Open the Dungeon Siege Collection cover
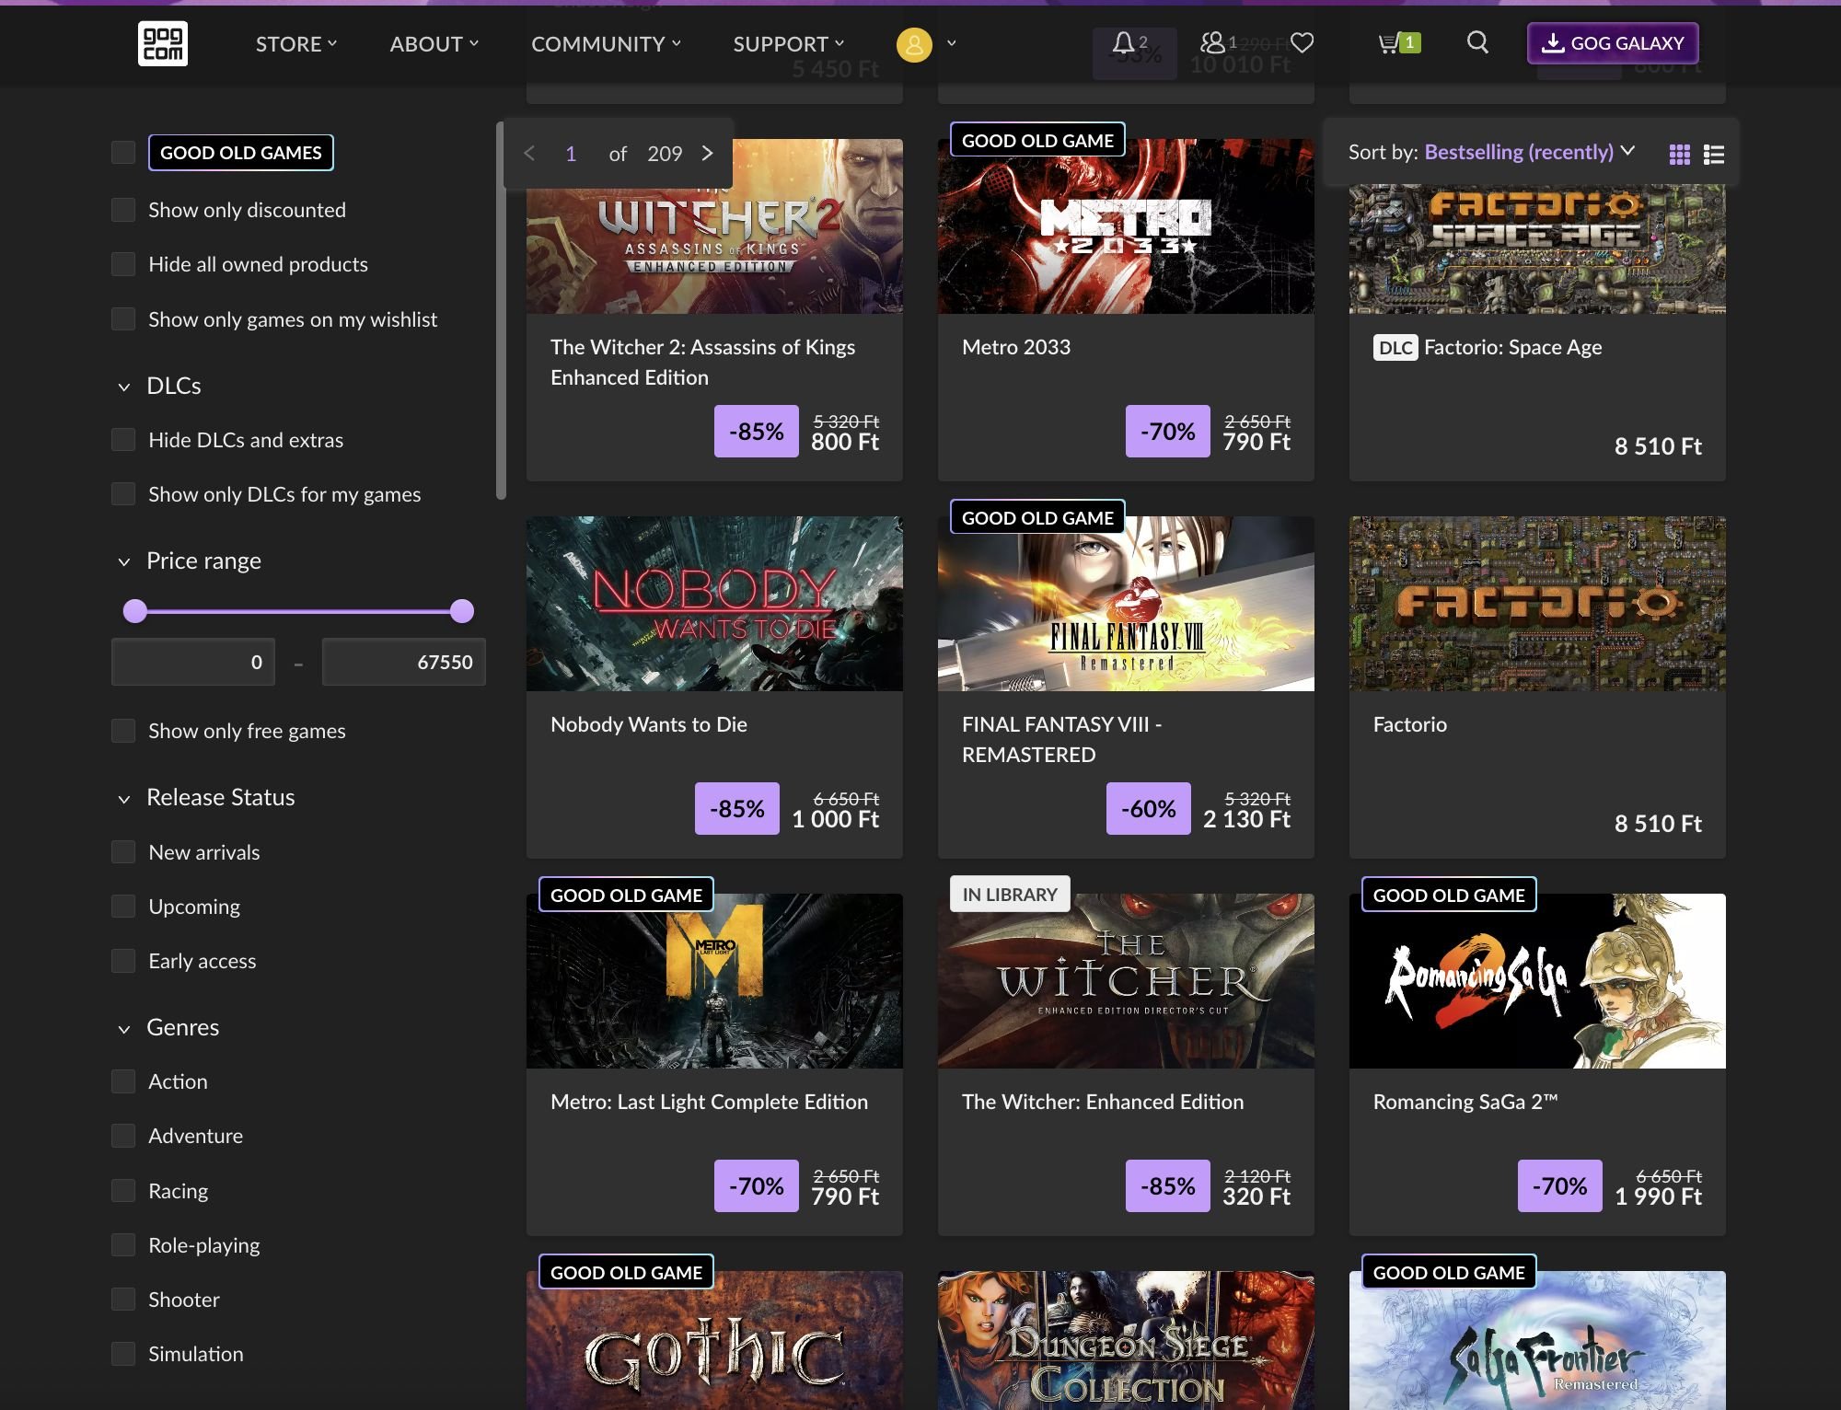The width and height of the screenshot is (1841, 1410). [1126, 1340]
